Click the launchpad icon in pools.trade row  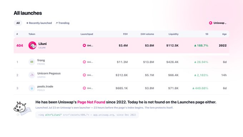tap(84, 88)
